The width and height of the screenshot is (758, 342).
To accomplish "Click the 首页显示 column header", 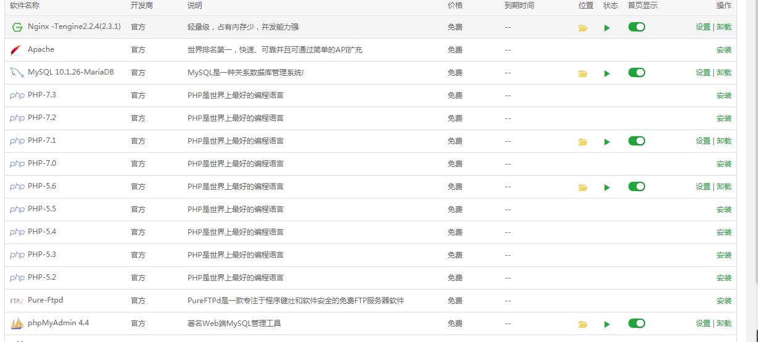I will [643, 6].
